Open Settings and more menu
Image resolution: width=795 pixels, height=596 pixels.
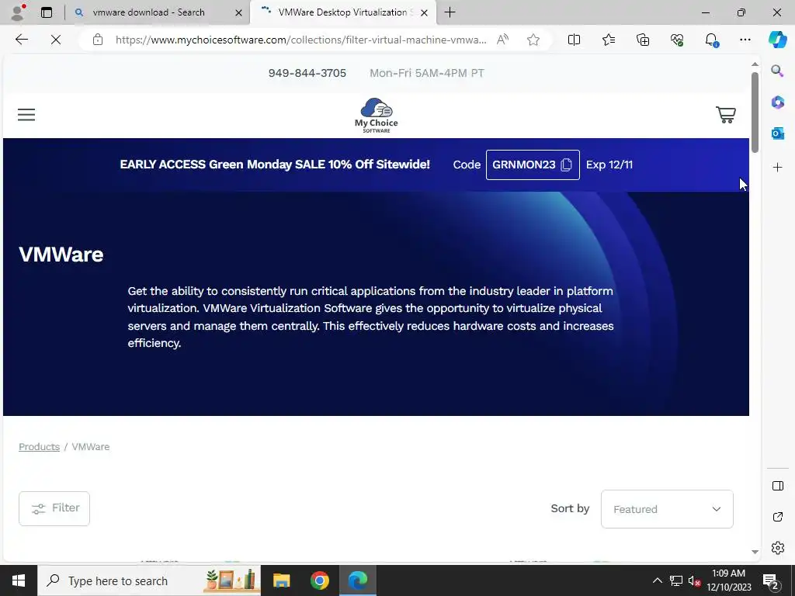pyautogui.click(x=745, y=40)
